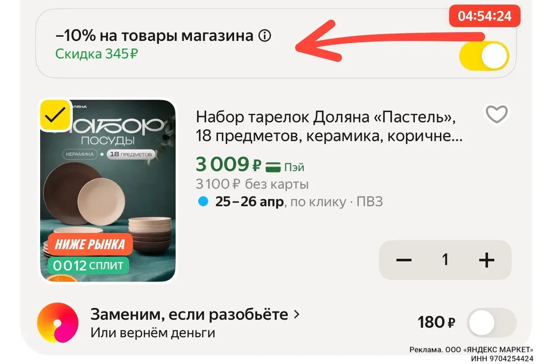Enable the 180 ₽ breakage replacement toggle
The height and width of the screenshot is (364, 552).
(491, 323)
